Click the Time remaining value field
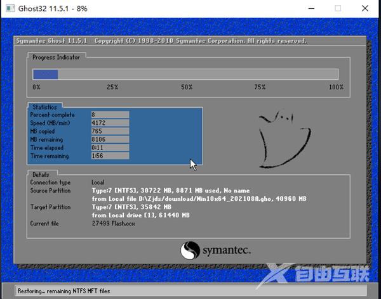This screenshot has height=299, width=381. (109, 156)
